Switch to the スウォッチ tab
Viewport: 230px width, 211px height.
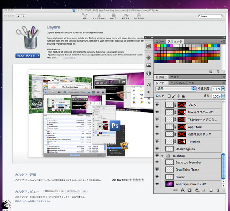click(x=175, y=42)
